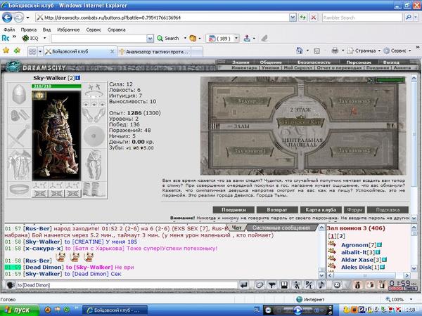Open the mail counter (189) dropdown
Viewport: 422px width, 316px height.
pos(236,39)
